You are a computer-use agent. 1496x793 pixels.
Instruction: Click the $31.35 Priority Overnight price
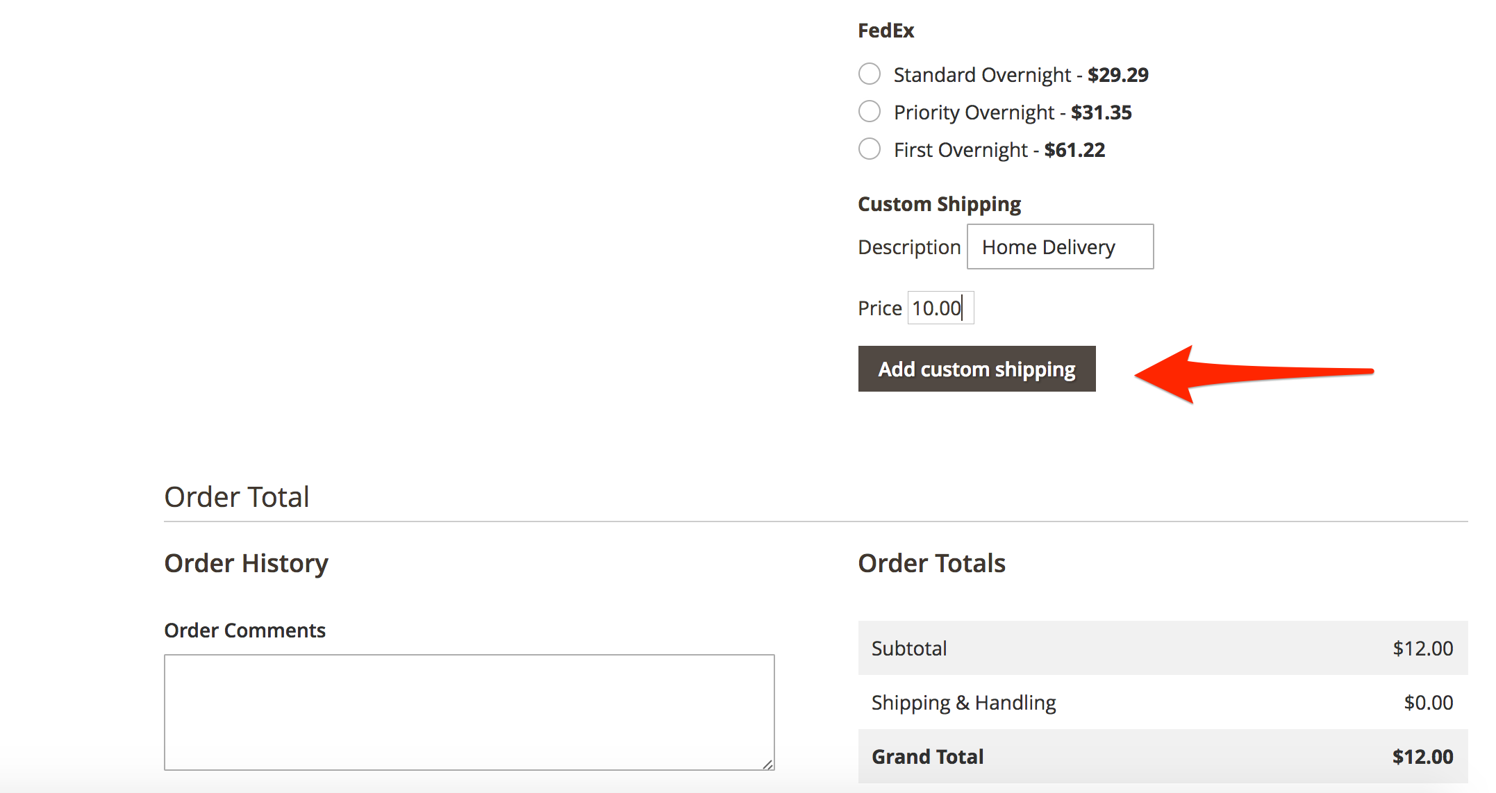(x=1101, y=112)
